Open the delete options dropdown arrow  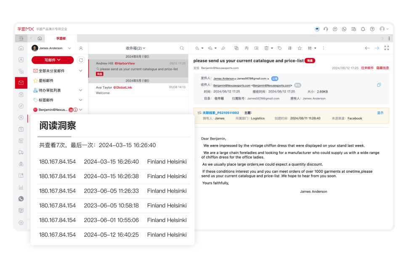[272, 48]
